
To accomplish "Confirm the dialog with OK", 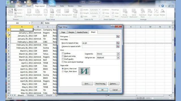I will [102, 90].
